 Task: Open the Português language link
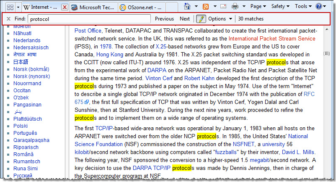coord(25,133)
